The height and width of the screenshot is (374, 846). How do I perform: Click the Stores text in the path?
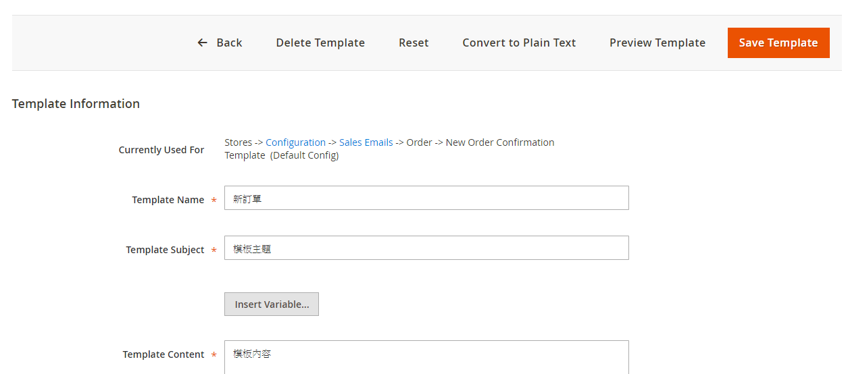coord(238,142)
